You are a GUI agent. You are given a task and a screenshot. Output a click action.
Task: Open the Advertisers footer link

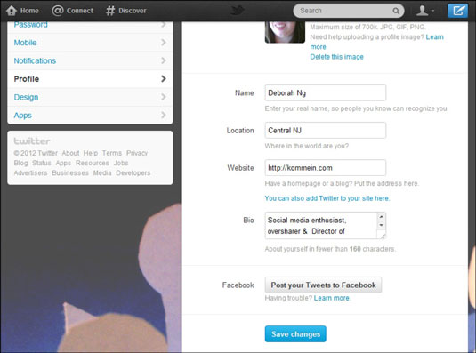pyautogui.click(x=30, y=173)
